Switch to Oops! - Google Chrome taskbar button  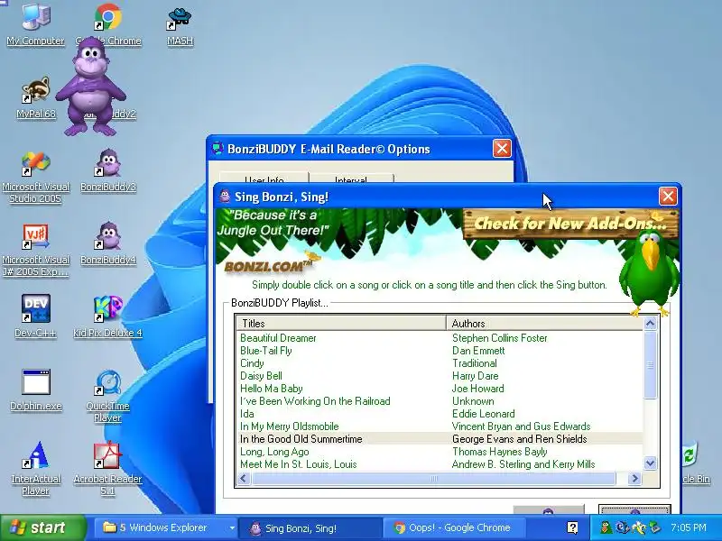tap(454, 527)
